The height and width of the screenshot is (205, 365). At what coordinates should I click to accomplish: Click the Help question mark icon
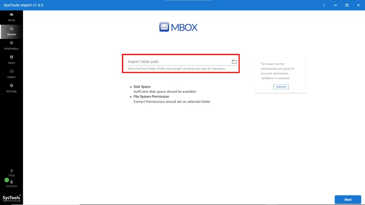12,171
